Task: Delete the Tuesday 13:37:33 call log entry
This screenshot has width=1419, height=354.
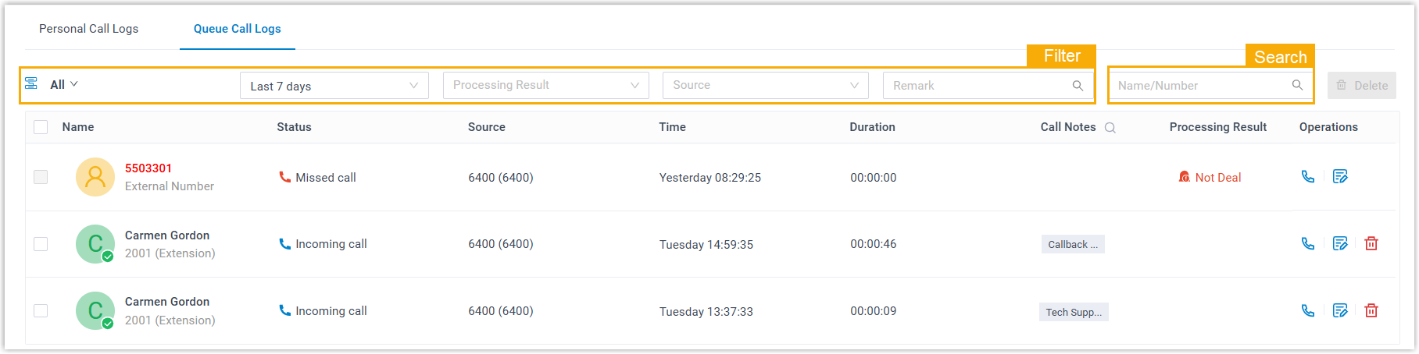Action: (1371, 311)
